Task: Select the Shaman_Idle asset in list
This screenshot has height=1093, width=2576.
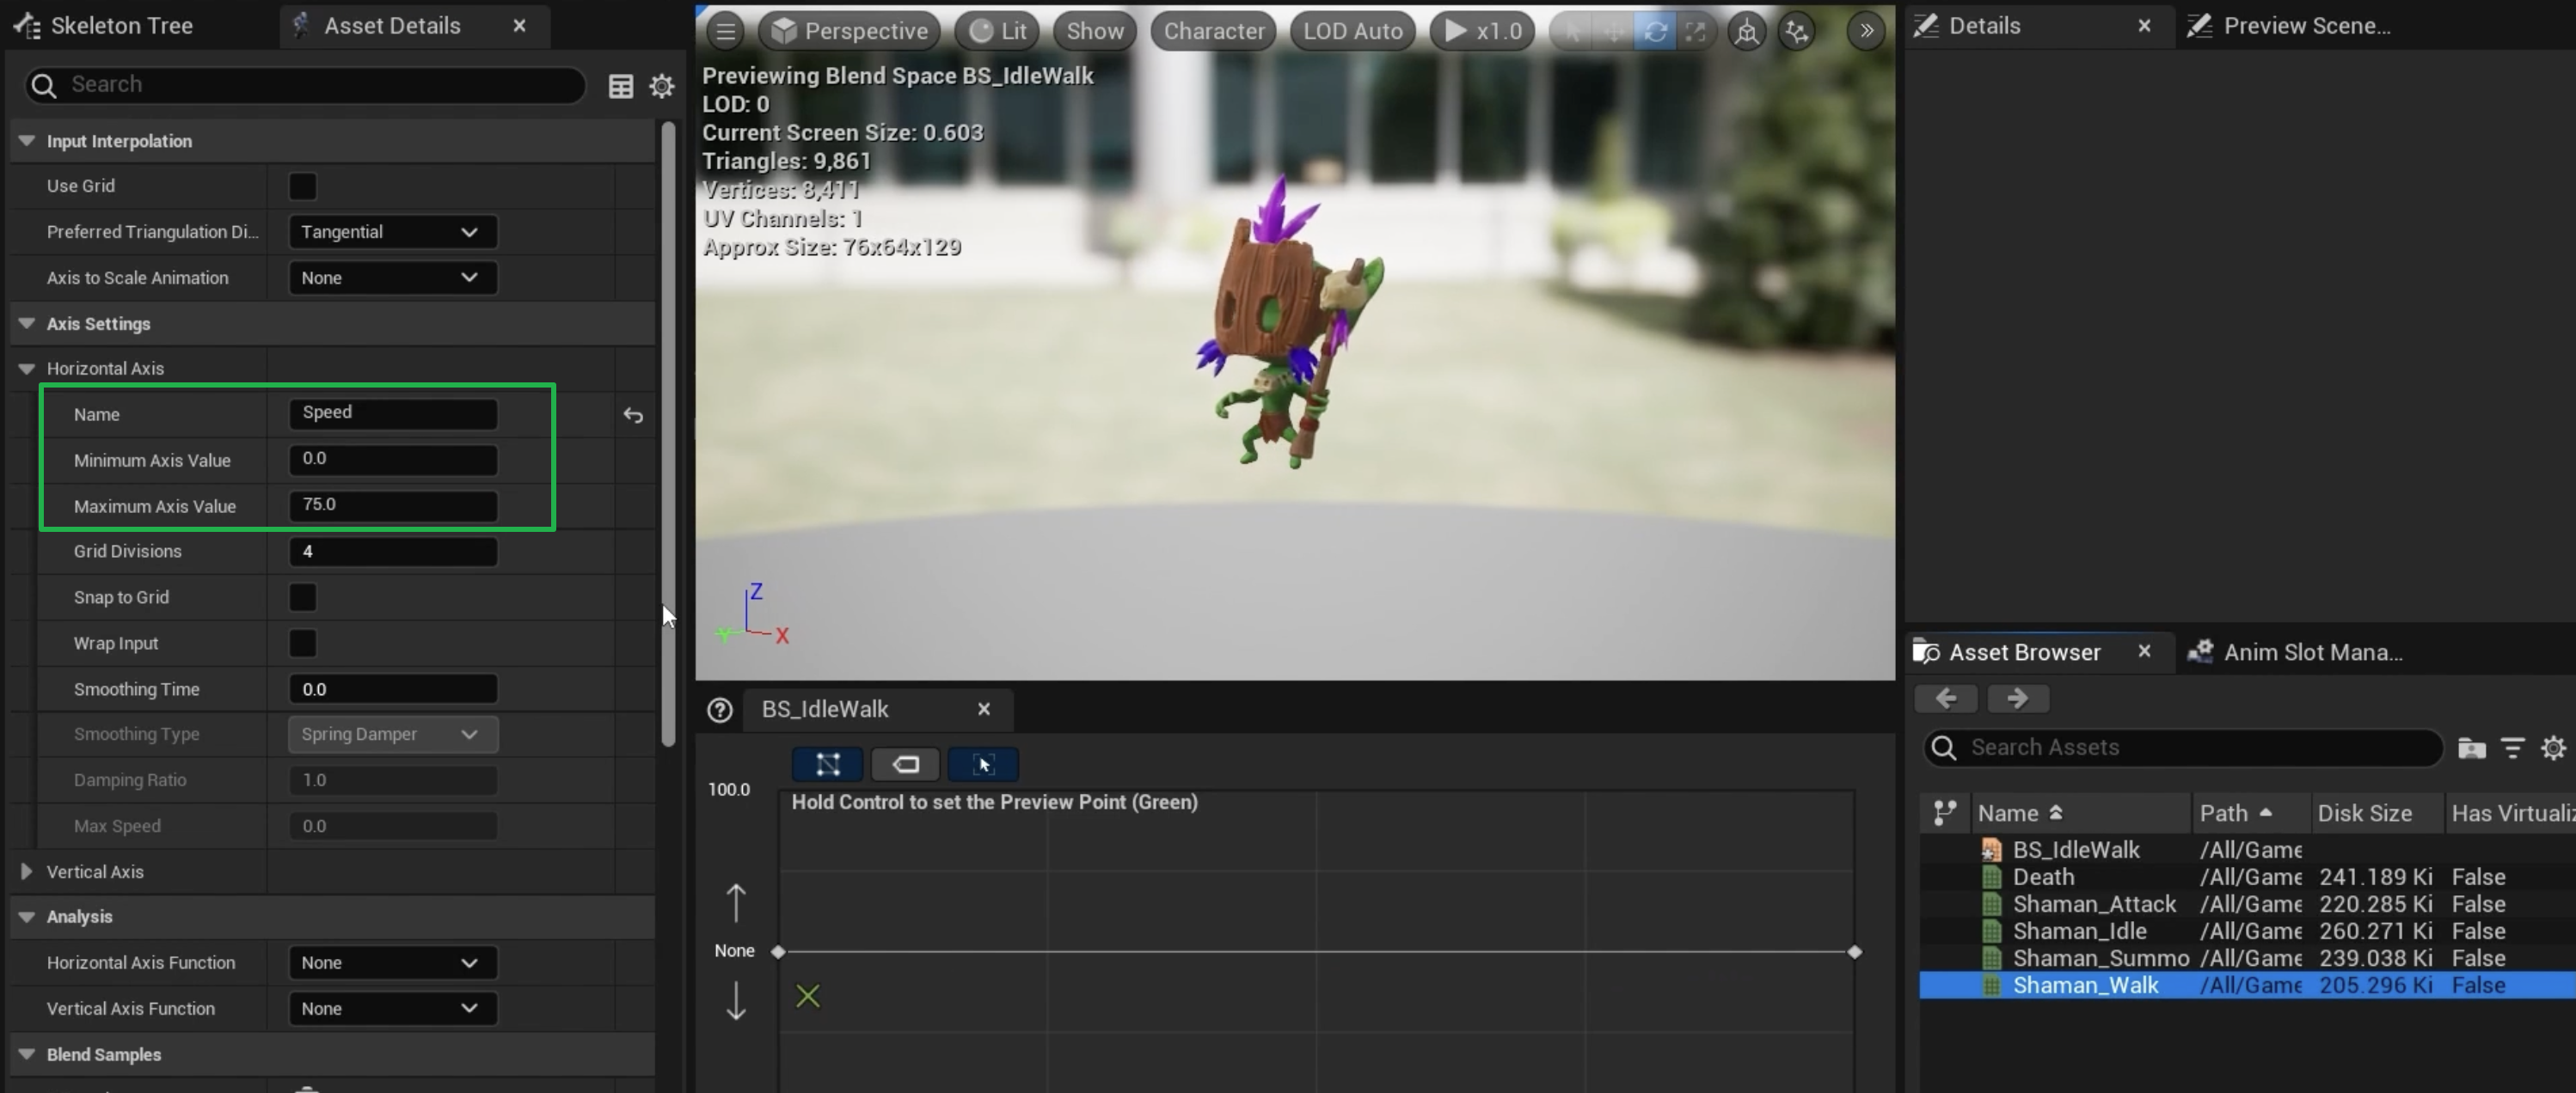Action: (x=2079, y=931)
